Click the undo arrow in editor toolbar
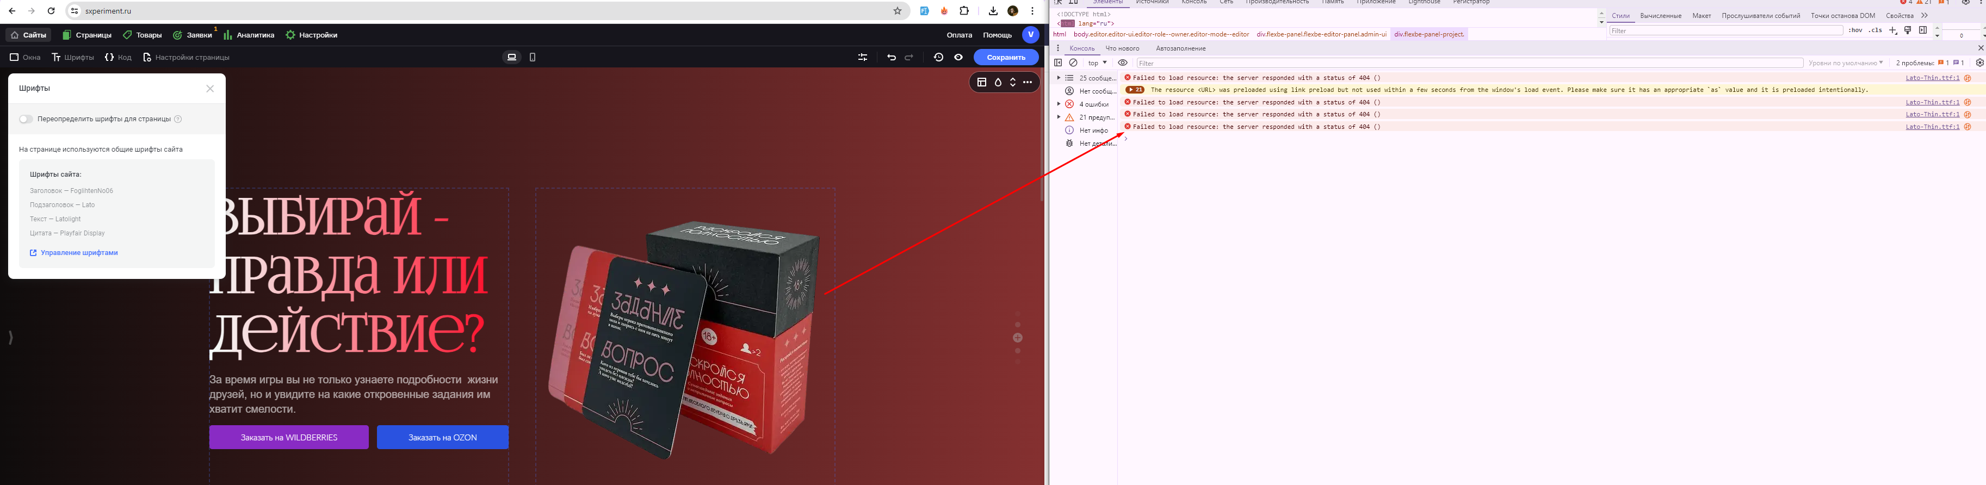Image resolution: width=1986 pixels, height=485 pixels. click(891, 57)
